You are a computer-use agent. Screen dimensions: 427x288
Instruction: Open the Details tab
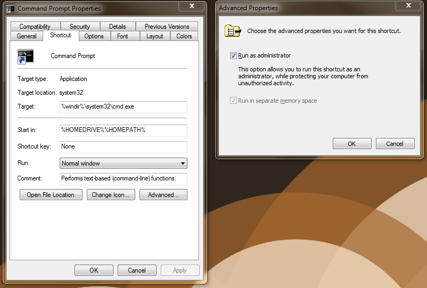pos(117,27)
